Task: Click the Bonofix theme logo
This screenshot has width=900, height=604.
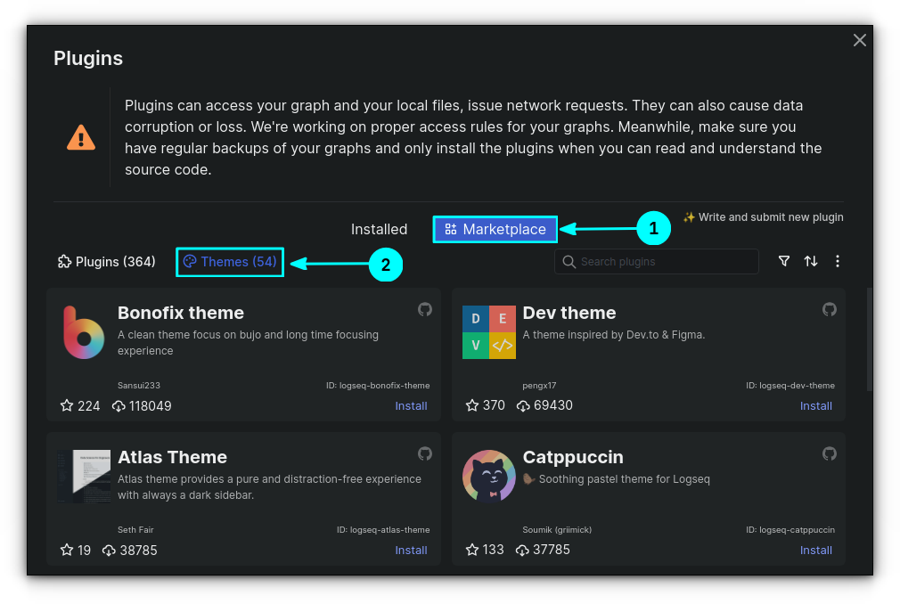Action: coord(84,332)
